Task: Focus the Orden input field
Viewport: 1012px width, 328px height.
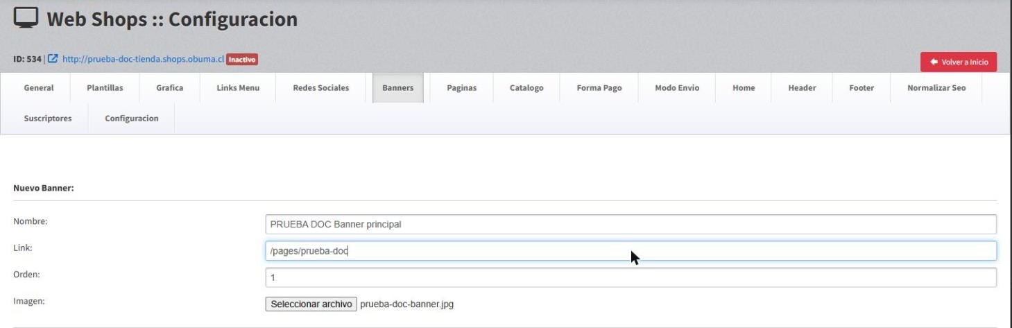Action: point(631,277)
